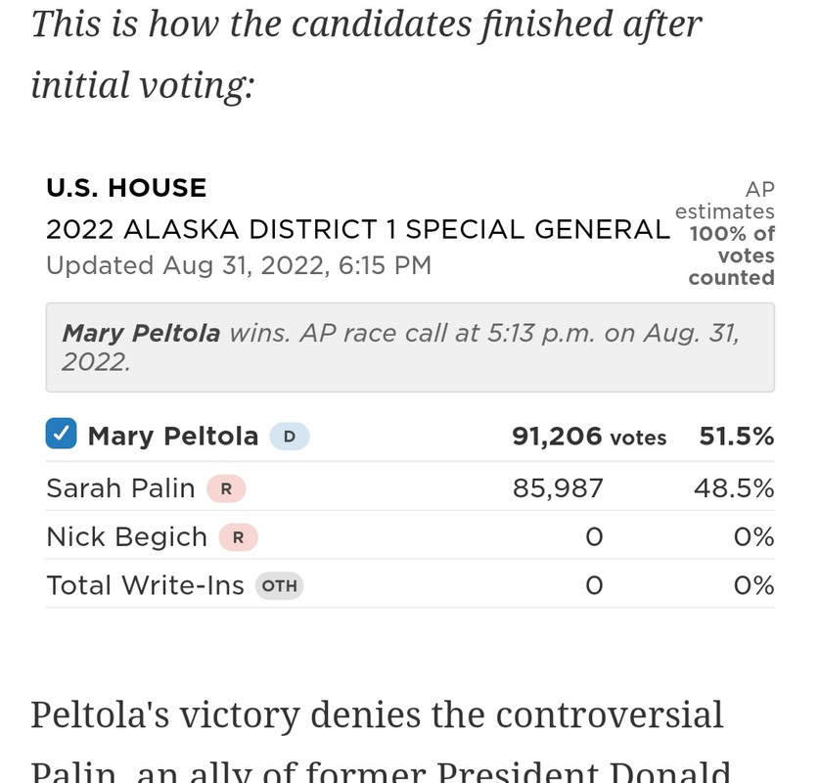
Task: Click the R party badge next to Sarah Palin
Action: point(226,488)
